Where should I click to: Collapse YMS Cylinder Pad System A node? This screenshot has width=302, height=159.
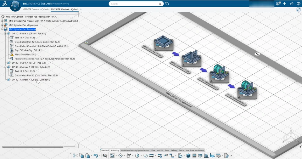(x=2, y=29)
